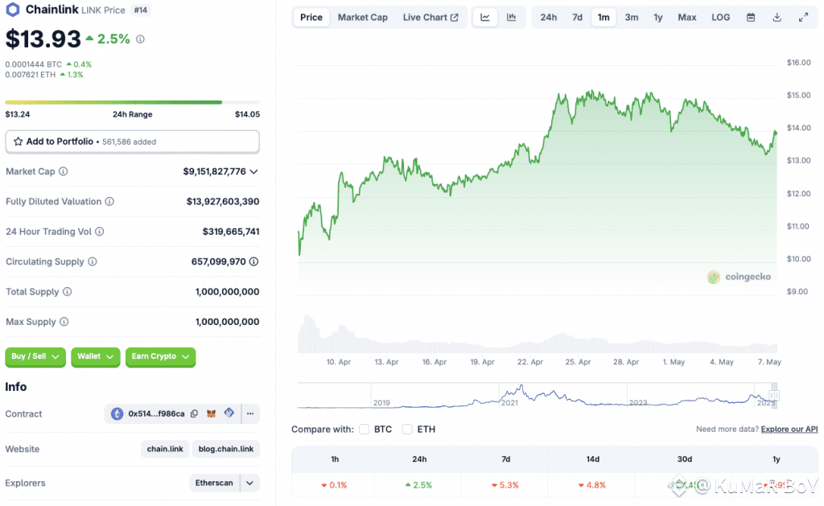Screen dimensions: 824x506
Task: Show Circulating Supply label info tooltip
Action: pyautogui.click(x=93, y=261)
